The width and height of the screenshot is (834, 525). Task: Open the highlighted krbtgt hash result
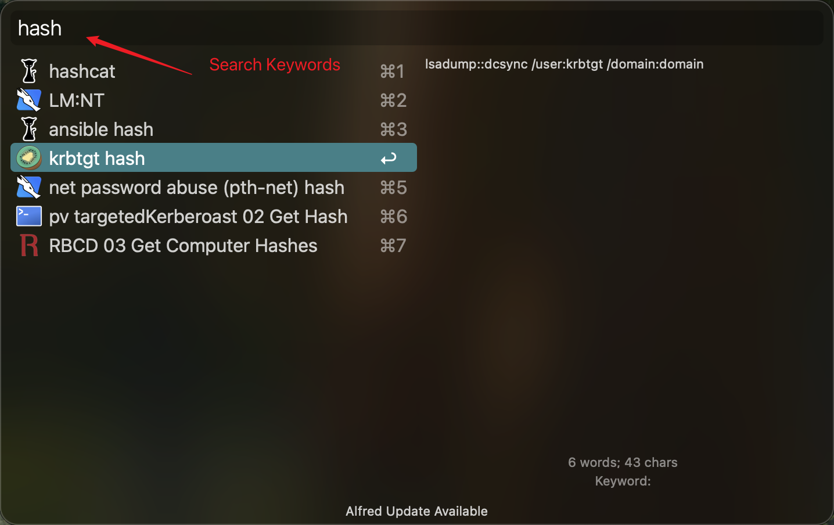pos(214,157)
